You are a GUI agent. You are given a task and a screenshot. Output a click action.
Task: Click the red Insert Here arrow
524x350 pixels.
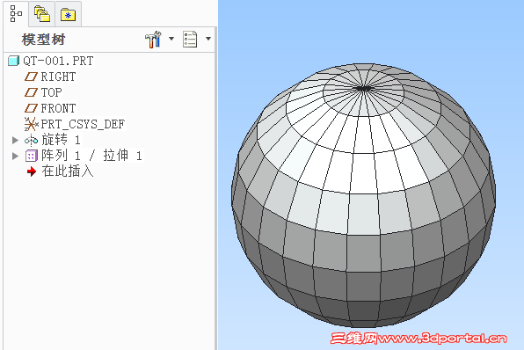pyautogui.click(x=32, y=171)
